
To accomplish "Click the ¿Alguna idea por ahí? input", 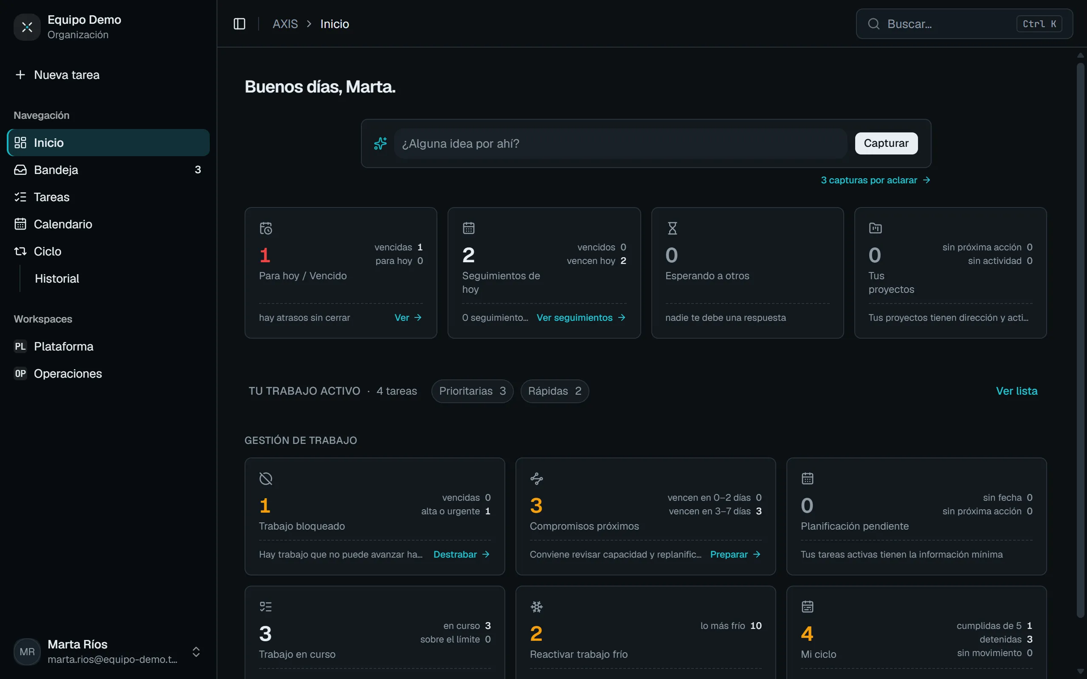I will click(620, 143).
